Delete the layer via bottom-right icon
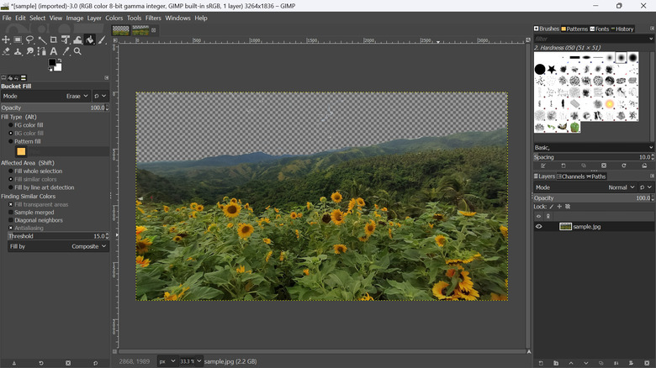The height and width of the screenshot is (368, 656). coord(647,363)
